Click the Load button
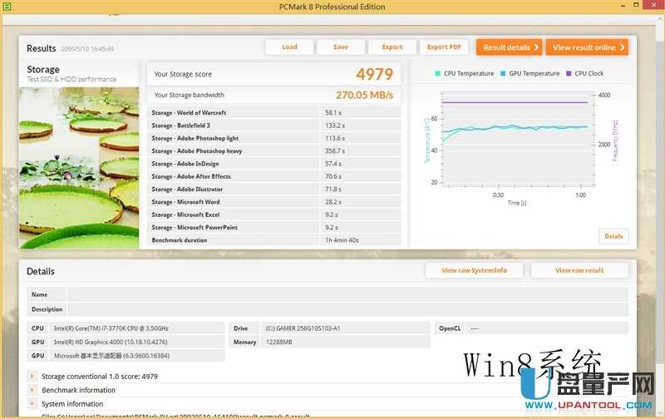 [x=289, y=47]
